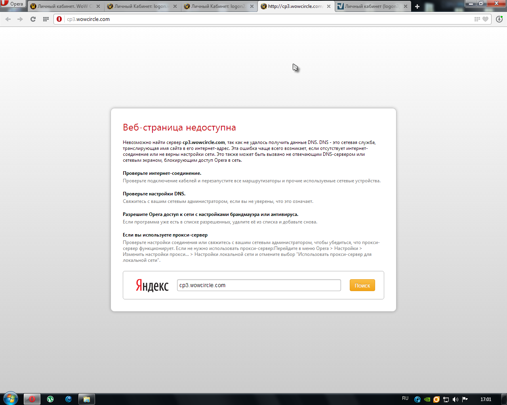Click the 'Если вы используете прокси-сервер' heading

[165, 235]
